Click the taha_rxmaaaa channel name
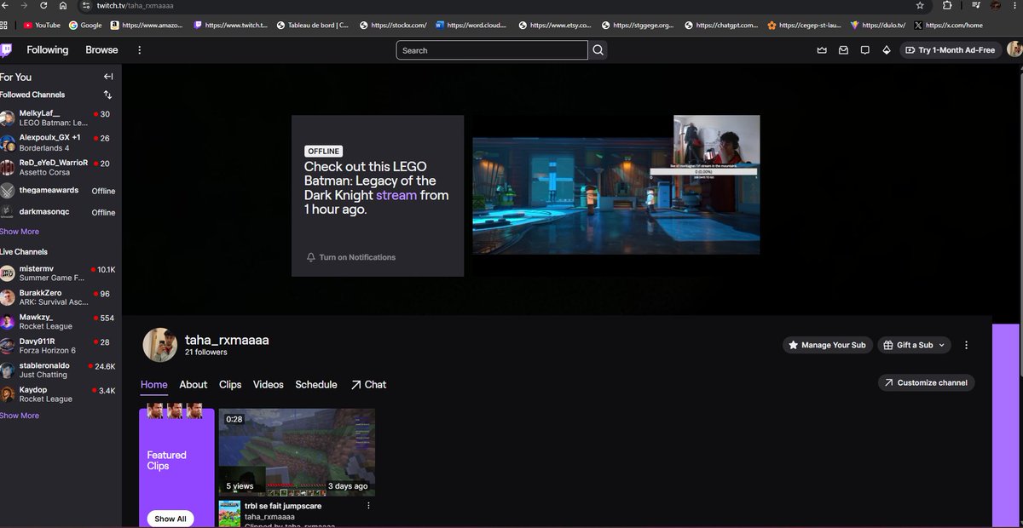Image resolution: width=1023 pixels, height=528 pixels. click(x=227, y=340)
